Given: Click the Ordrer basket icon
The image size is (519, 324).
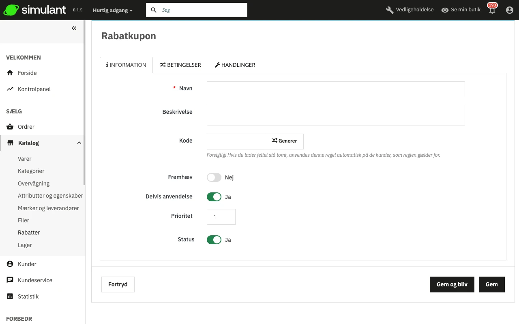Looking at the screenshot, I should (x=10, y=127).
